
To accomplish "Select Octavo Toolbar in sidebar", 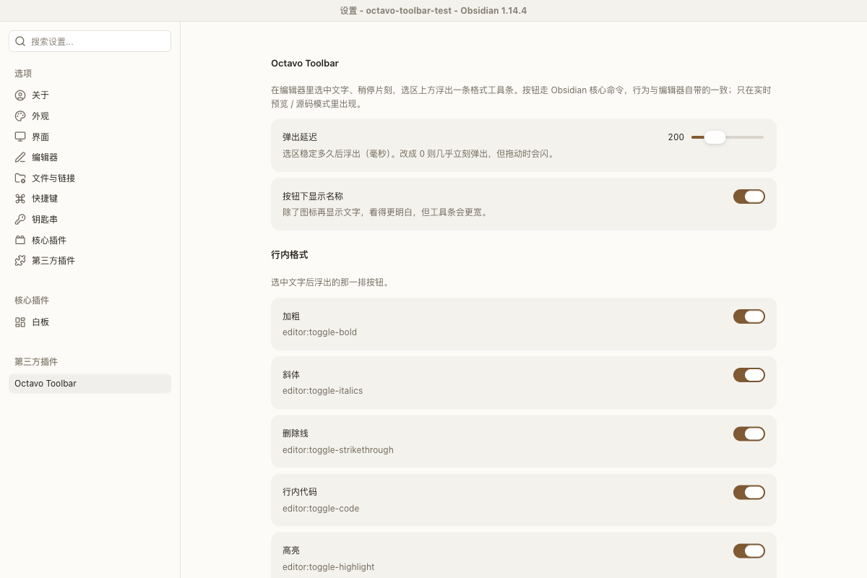I will pyautogui.click(x=90, y=384).
